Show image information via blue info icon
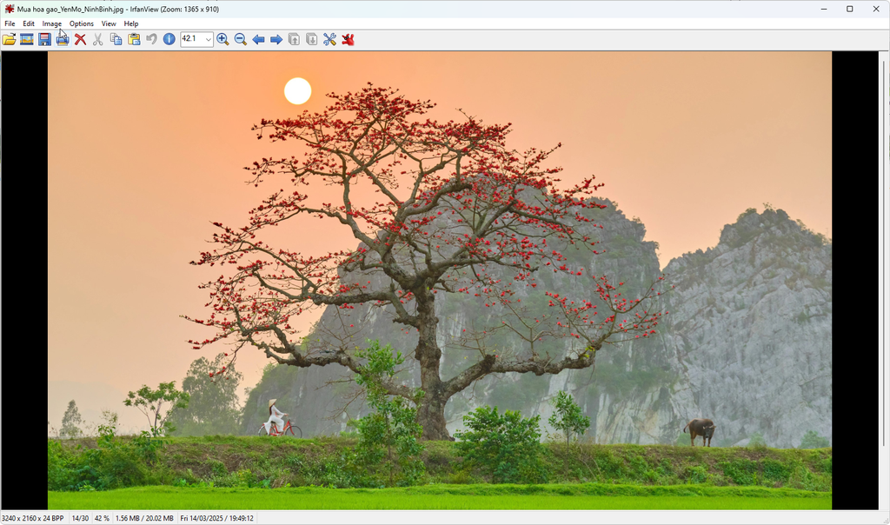Image resolution: width=890 pixels, height=525 pixels. [169, 39]
